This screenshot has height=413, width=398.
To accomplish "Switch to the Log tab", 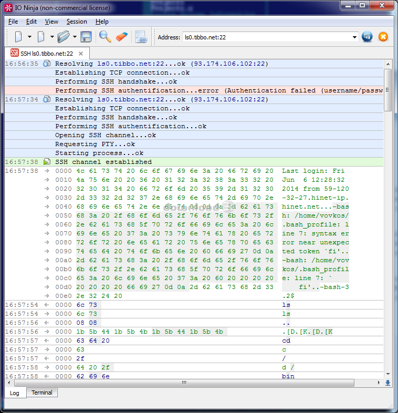I will click(15, 393).
